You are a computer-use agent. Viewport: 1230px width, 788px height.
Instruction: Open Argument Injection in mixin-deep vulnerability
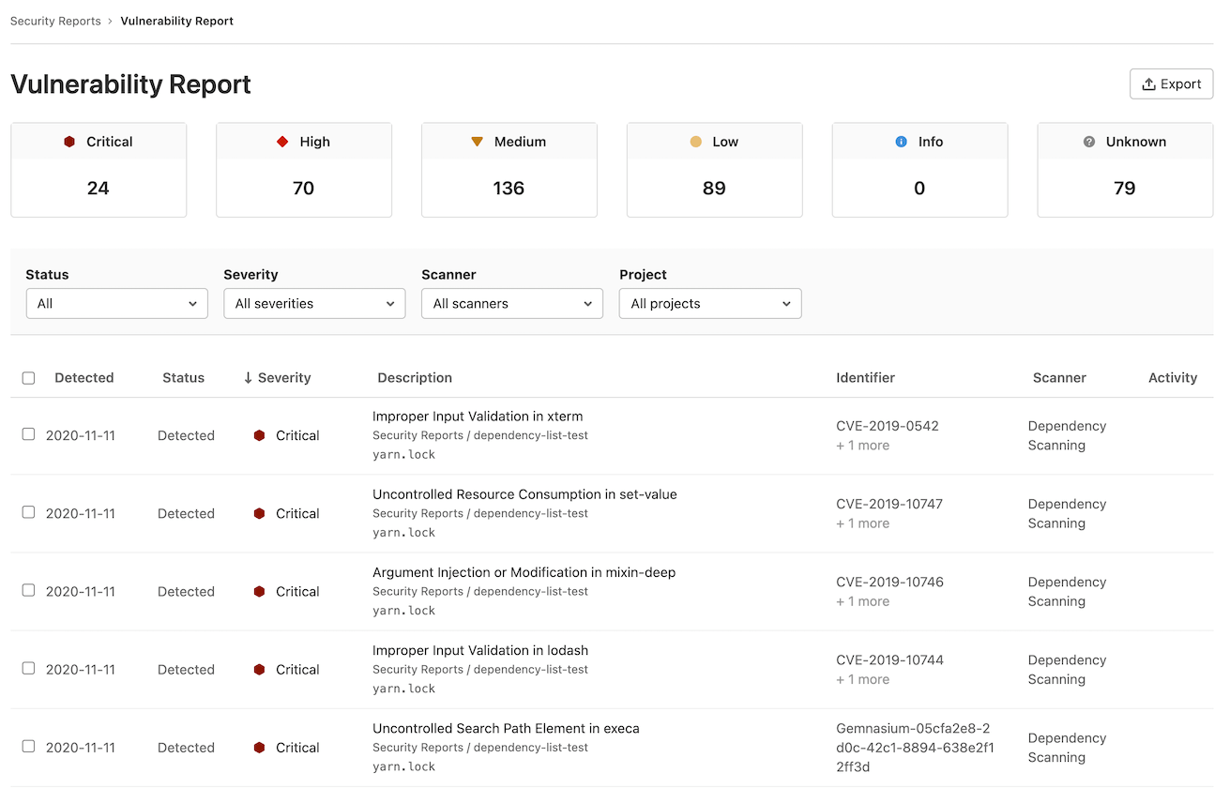click(x=524, y=572)
